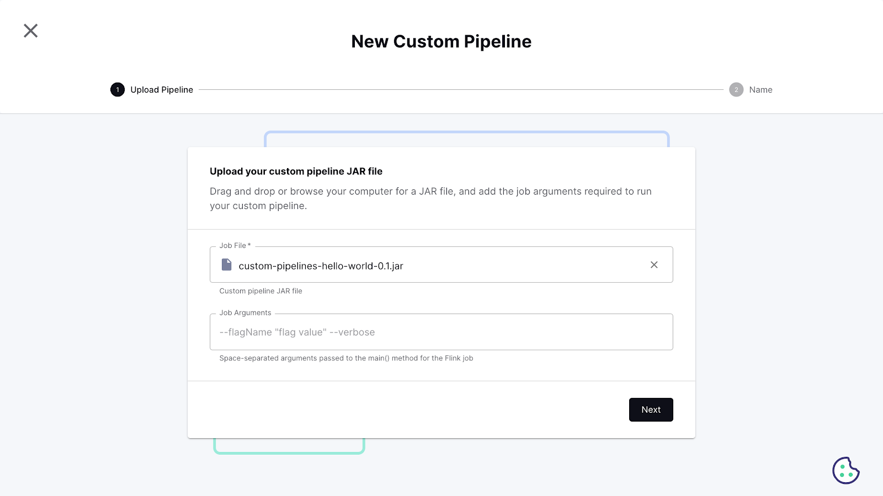This screenshot has height=496, width=883.
Task: Click the Space-separated arguments helper text
Action: (x=347, y=358)
